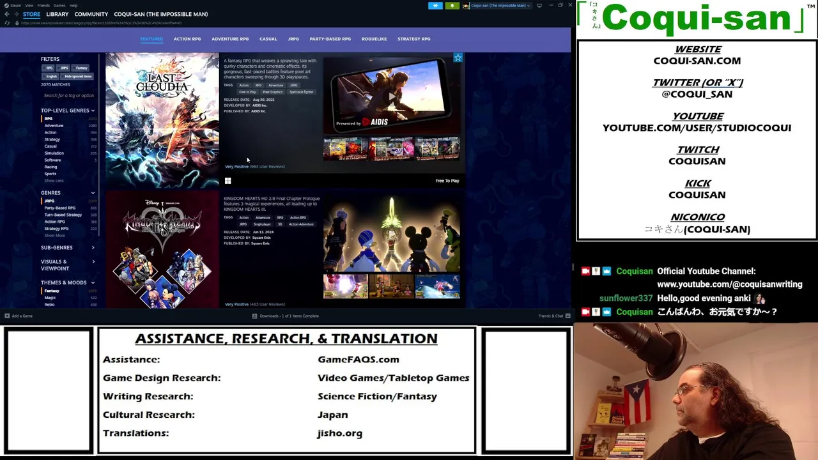Viewport: 818px width, 460px height.
Task: Open the Coqui-san account dropdown
Action: pyautogui.click(x=500, y=6)
